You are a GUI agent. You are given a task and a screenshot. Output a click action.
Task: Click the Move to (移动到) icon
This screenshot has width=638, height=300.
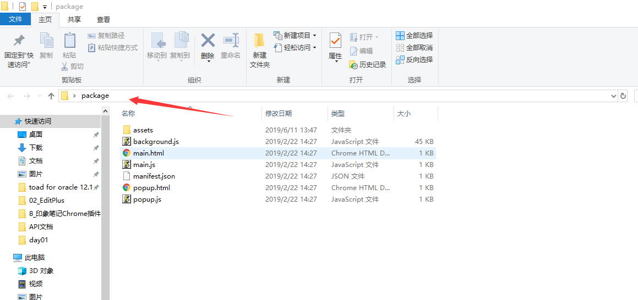[157, 41]
